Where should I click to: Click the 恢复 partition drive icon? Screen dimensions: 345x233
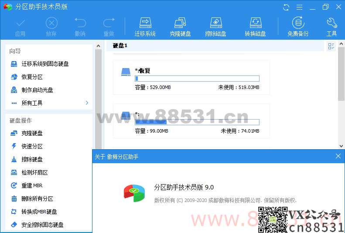click(x=126, y=72)
